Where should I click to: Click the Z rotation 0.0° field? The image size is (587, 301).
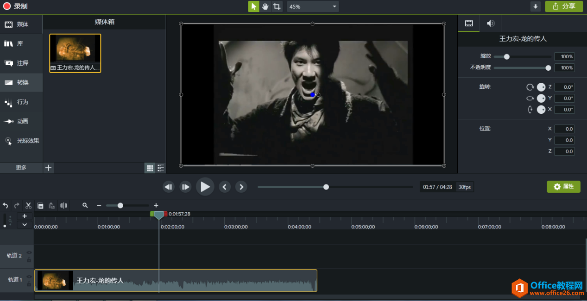564,87
